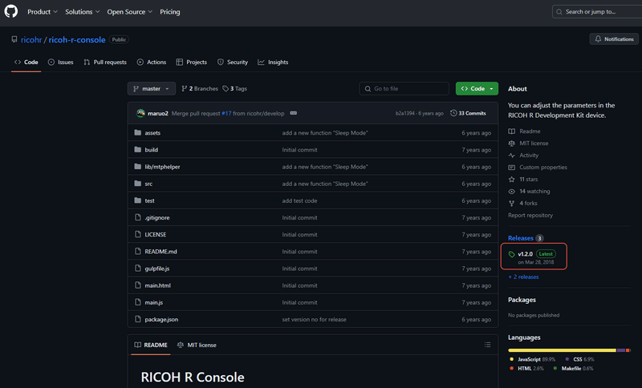Open CSS 6.9% language link
The height and width of the screenshot is (388, 642).
579,359
